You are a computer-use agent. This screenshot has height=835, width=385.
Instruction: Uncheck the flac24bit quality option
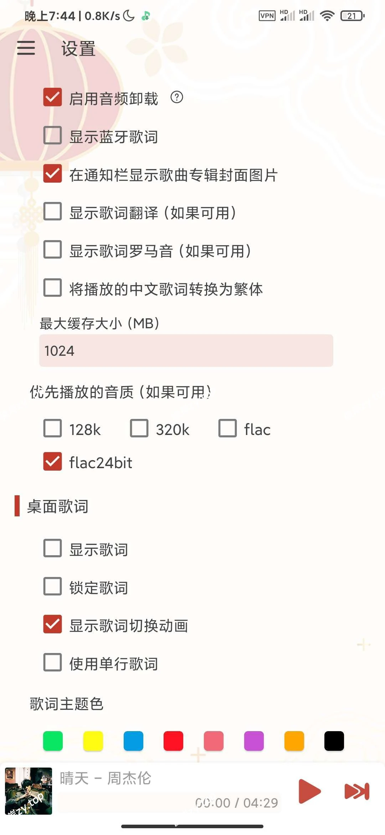coord(52,462)
